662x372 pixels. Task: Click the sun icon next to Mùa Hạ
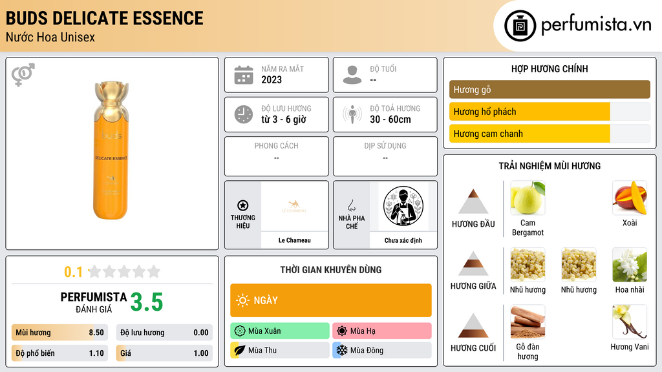342,331
